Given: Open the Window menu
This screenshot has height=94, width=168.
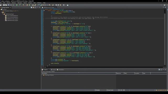Looking at the screenshot, I should click(39, 3).
